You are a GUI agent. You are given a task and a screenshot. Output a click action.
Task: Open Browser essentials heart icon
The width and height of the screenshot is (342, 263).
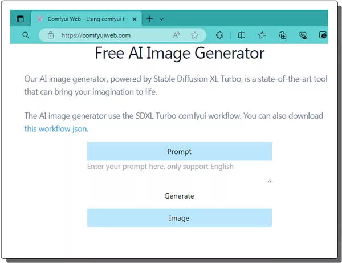click(x=303, y=35)
